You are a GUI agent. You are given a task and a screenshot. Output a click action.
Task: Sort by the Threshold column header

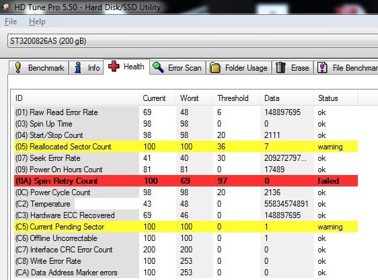click(236, 98)
